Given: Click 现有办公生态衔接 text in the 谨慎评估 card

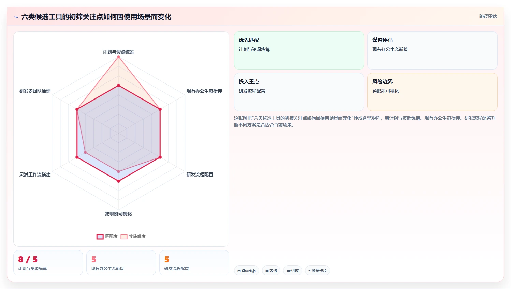Looking at the screenshot, I should coord(390,49).
